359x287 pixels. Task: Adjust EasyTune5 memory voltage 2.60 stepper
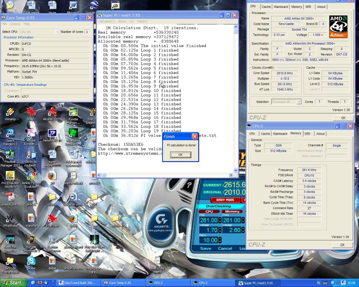[x=243, y=230]
